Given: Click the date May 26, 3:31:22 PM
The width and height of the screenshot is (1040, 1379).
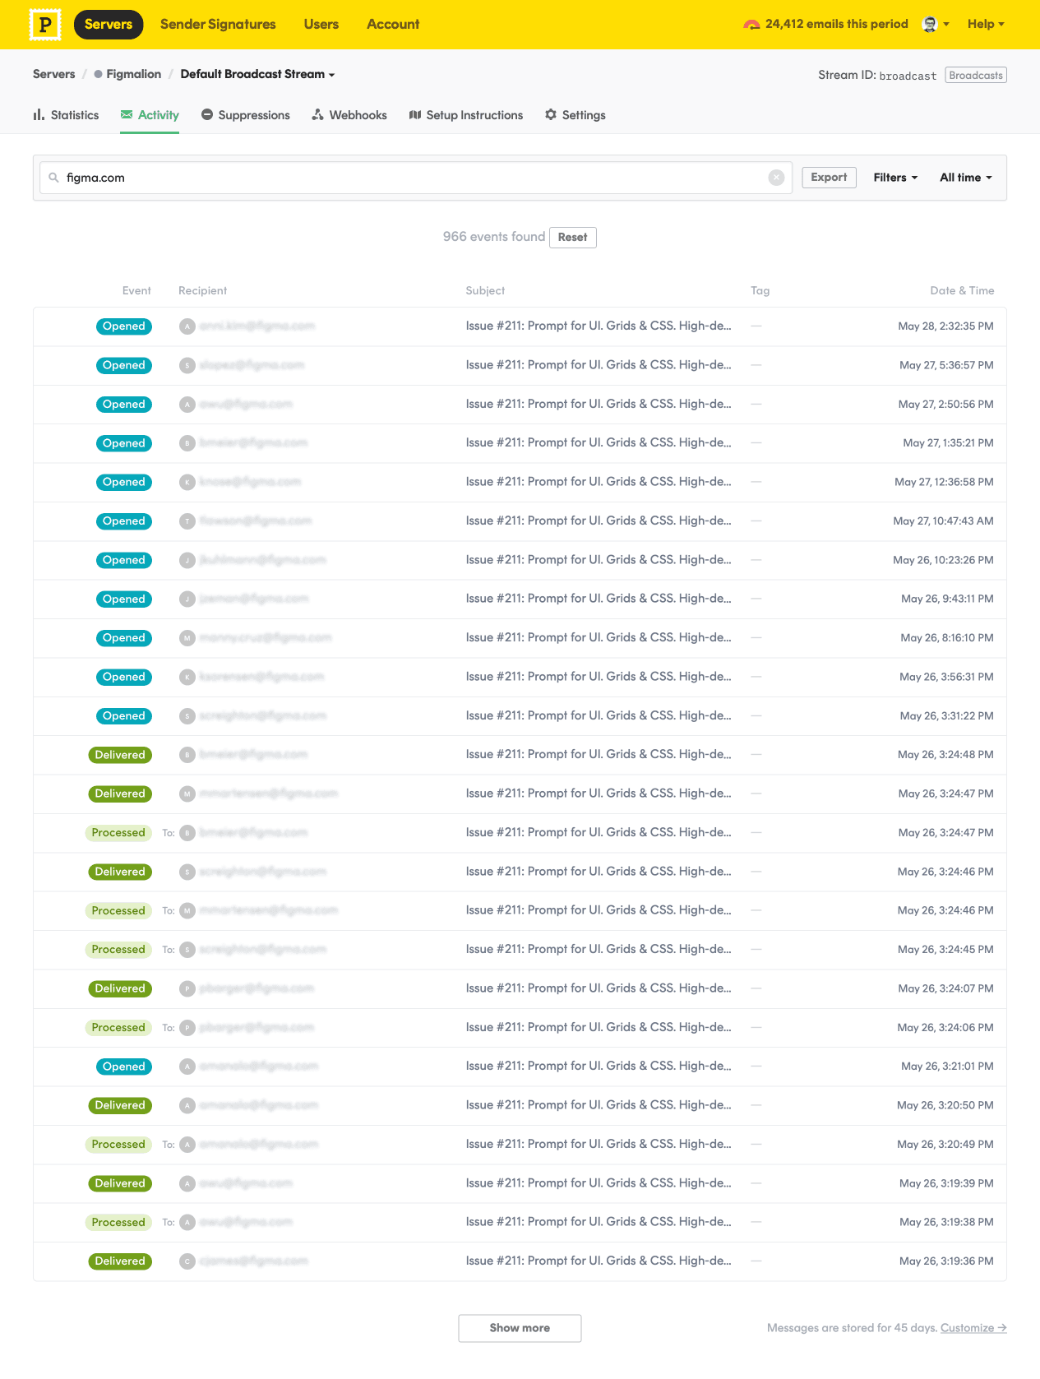Looking at the screenshot, I should (x=946, y=716).
